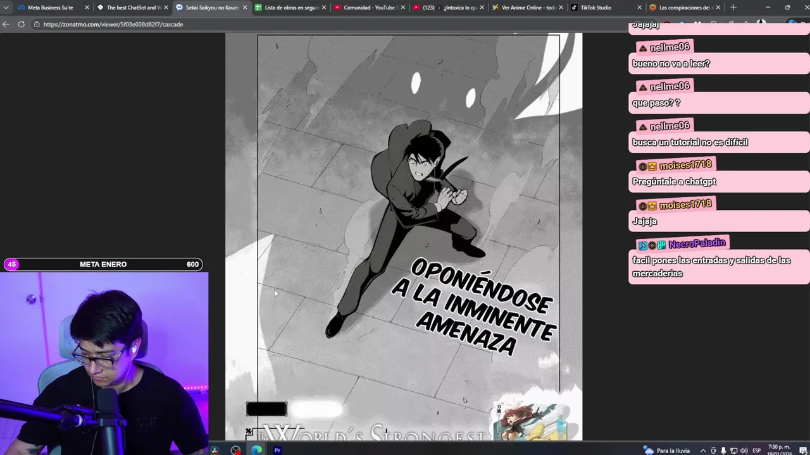Open the clock showing 7:30 p. m.

pos(778,450)
